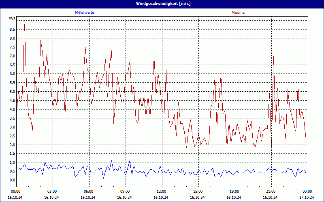Screen dimensions: 324x202
Task: Click the 16.10.24 date under 12:00
Action: (x=161, y=197)
